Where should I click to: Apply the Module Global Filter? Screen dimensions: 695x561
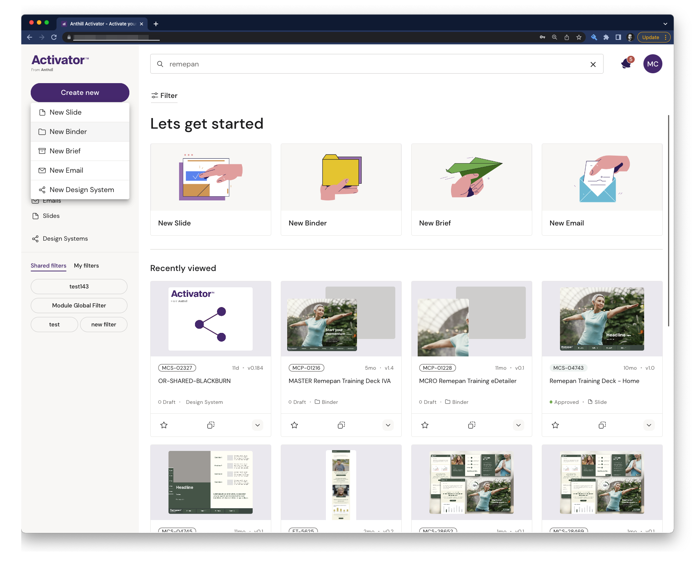pyautogui.click(x=79, y=306)
